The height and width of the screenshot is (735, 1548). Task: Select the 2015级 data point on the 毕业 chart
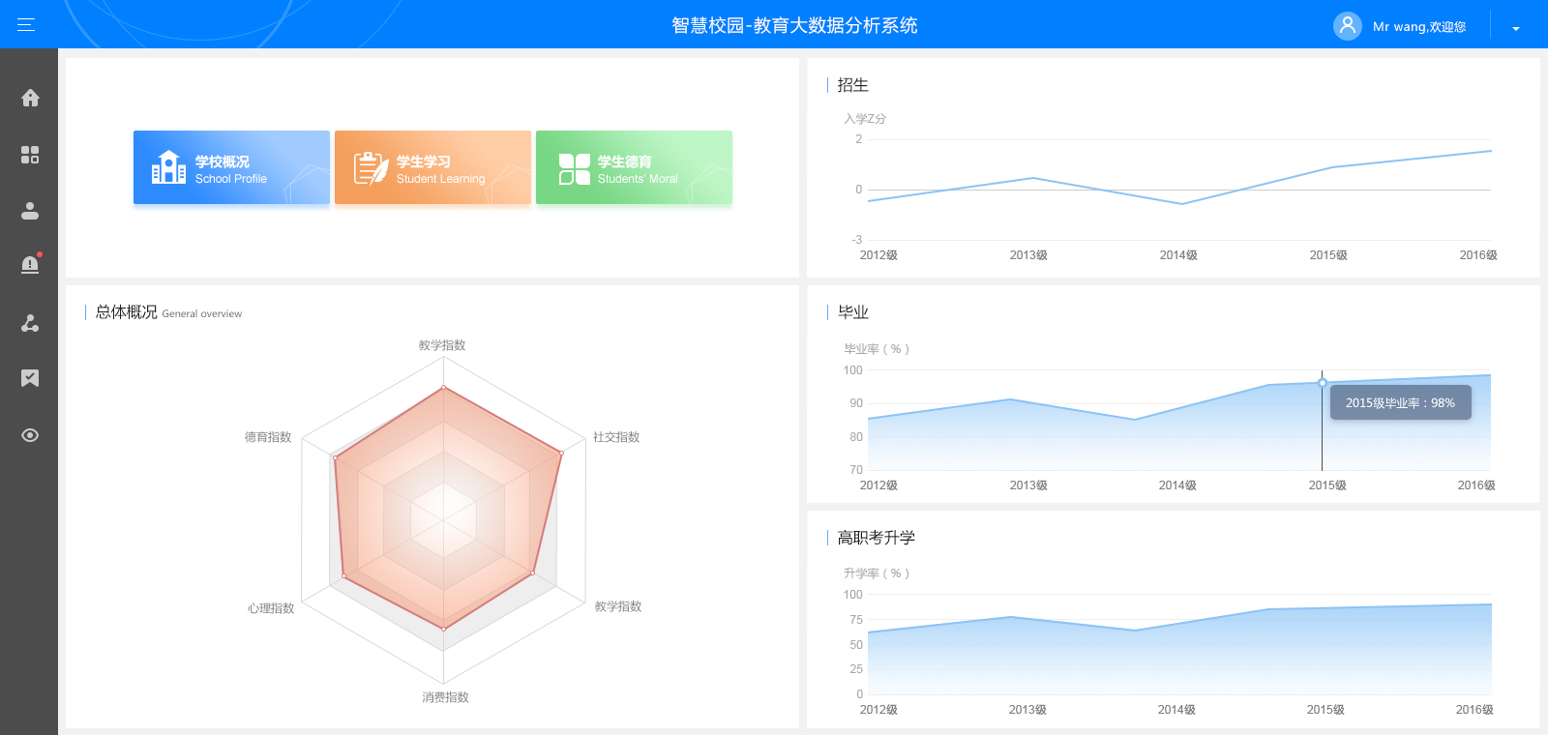click(1323, 383)
